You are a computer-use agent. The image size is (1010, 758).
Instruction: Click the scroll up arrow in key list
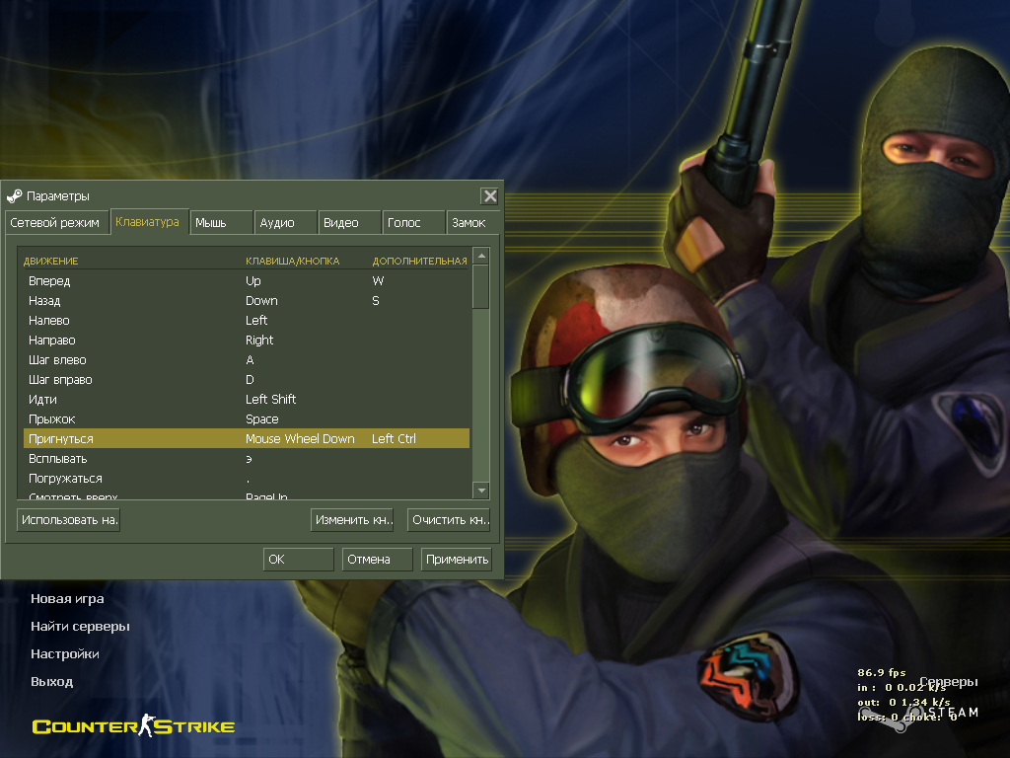(x=481, y=256)
